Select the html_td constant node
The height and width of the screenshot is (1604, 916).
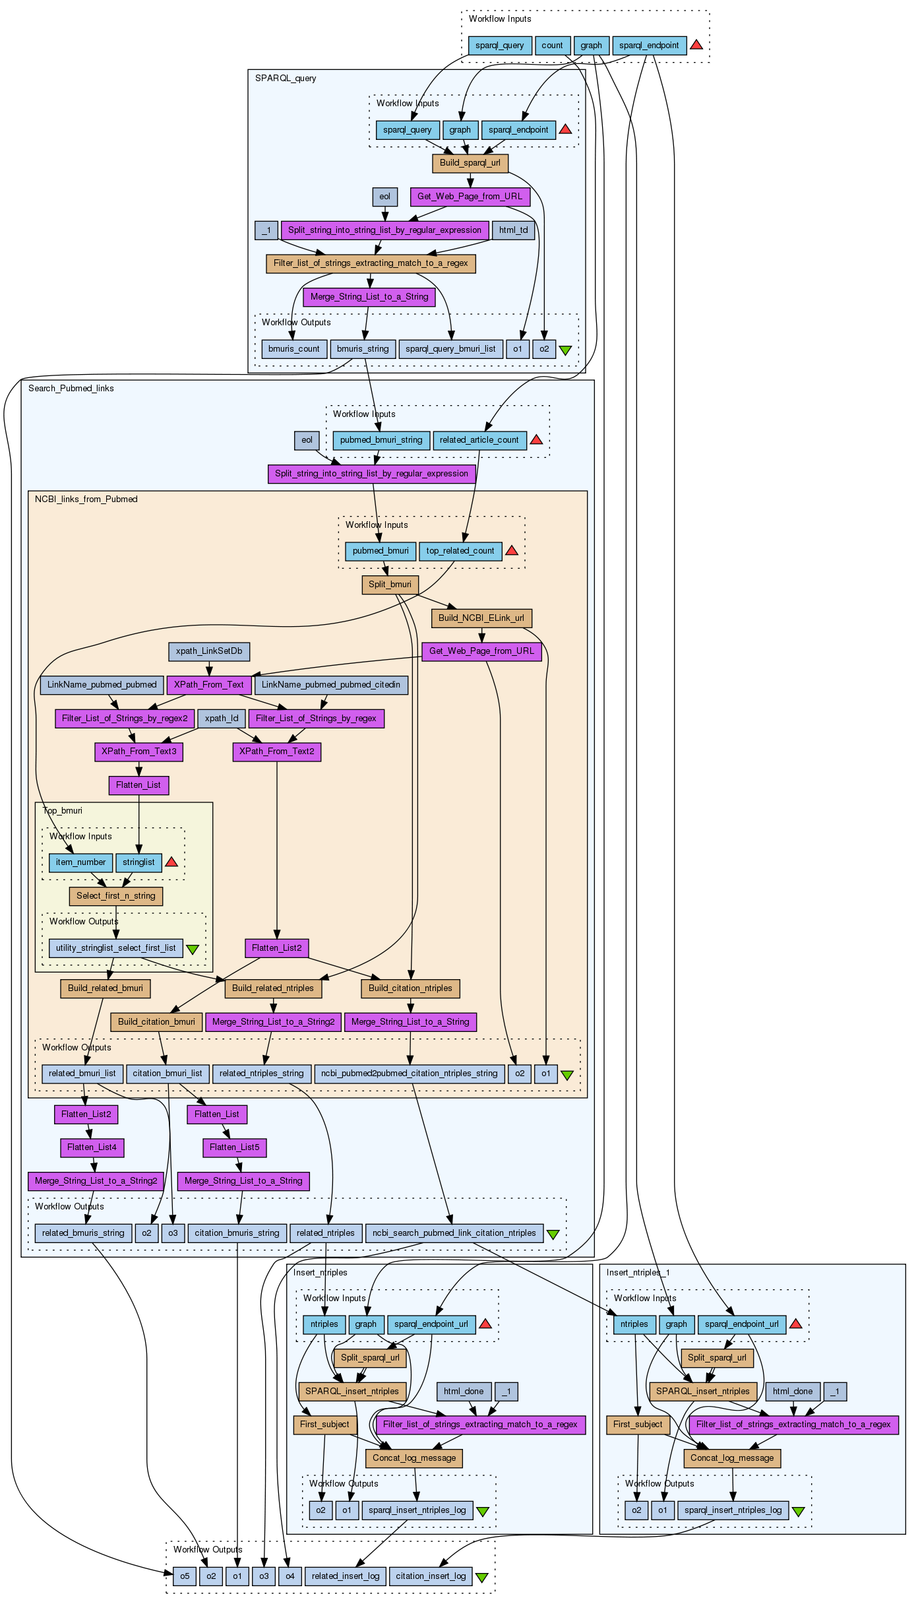pyautogui.click(x=513, y=230)
